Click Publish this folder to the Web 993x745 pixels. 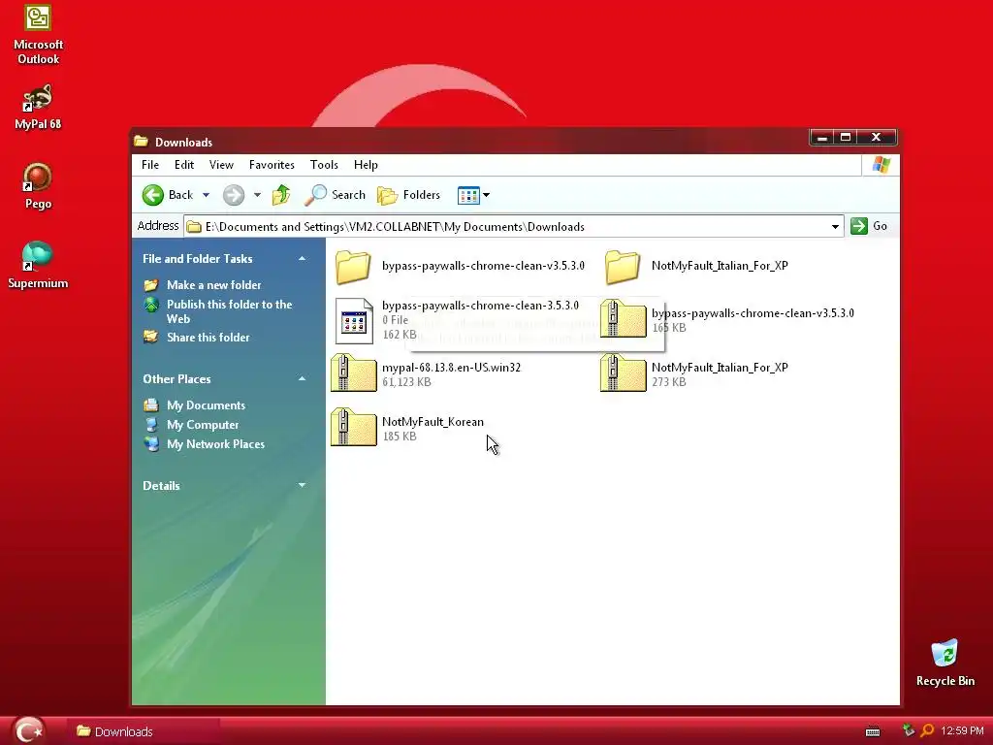click(229, 311)
